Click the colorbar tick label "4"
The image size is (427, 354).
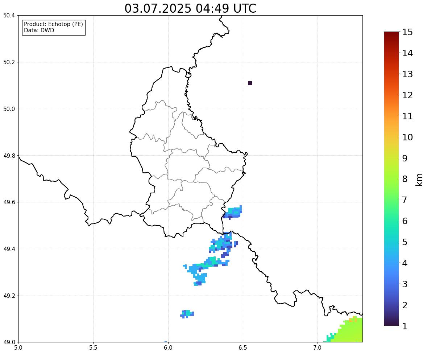tap(405, 263)
